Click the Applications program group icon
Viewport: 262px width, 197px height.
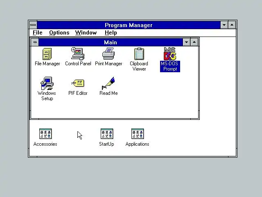138,134
